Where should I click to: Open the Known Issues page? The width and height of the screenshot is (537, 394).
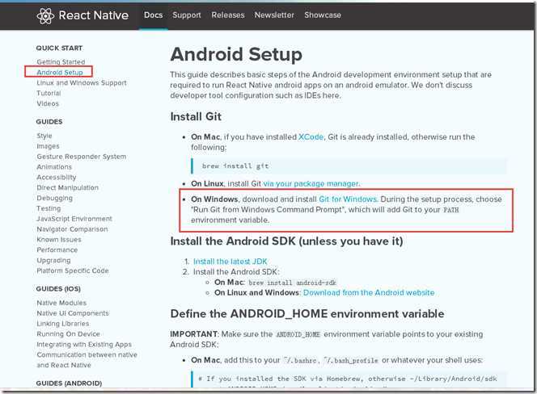(59, 240)
